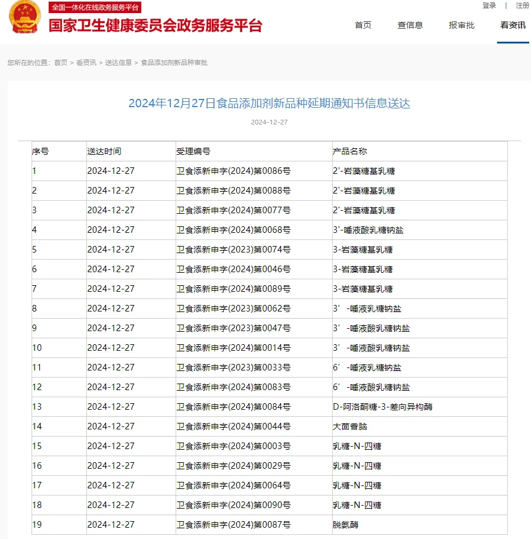Select cell 卫食添新申字(2024)第0087号
The image size is (531, 539).
(x=233, y=525)
